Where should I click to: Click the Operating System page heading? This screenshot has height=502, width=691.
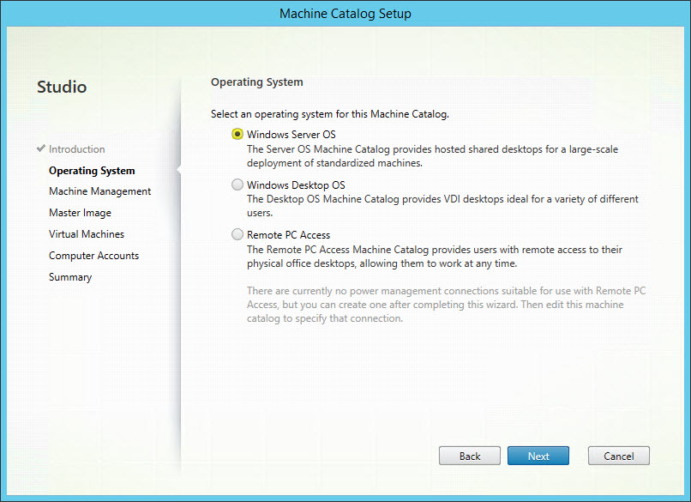click(257, 82)
